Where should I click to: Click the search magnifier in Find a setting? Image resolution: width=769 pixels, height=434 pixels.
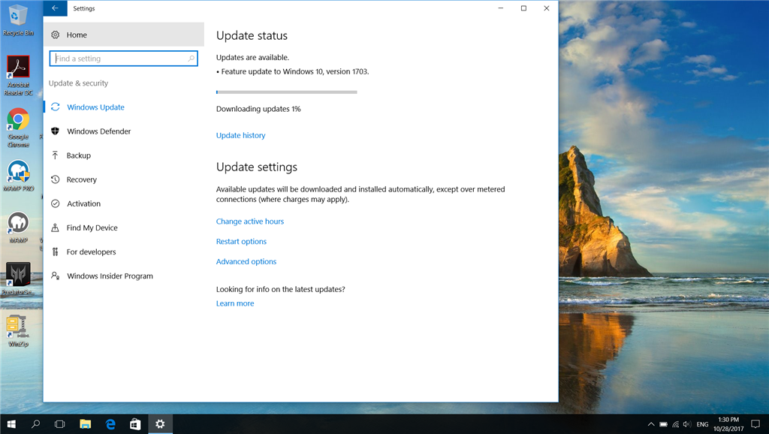[x=191, y=59]
